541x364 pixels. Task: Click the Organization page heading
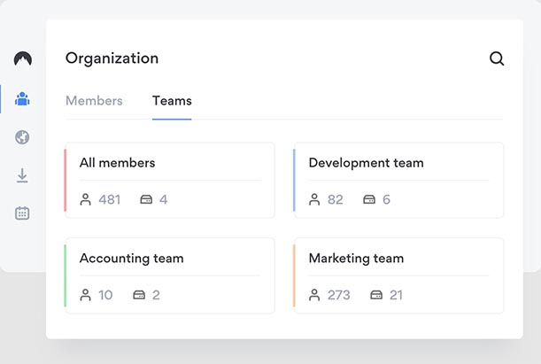[112, 58]
